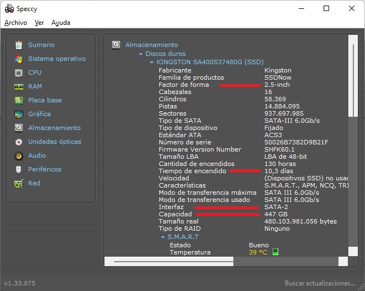
Task: Click the 39 °C temperature value
Action: (258, 252)
